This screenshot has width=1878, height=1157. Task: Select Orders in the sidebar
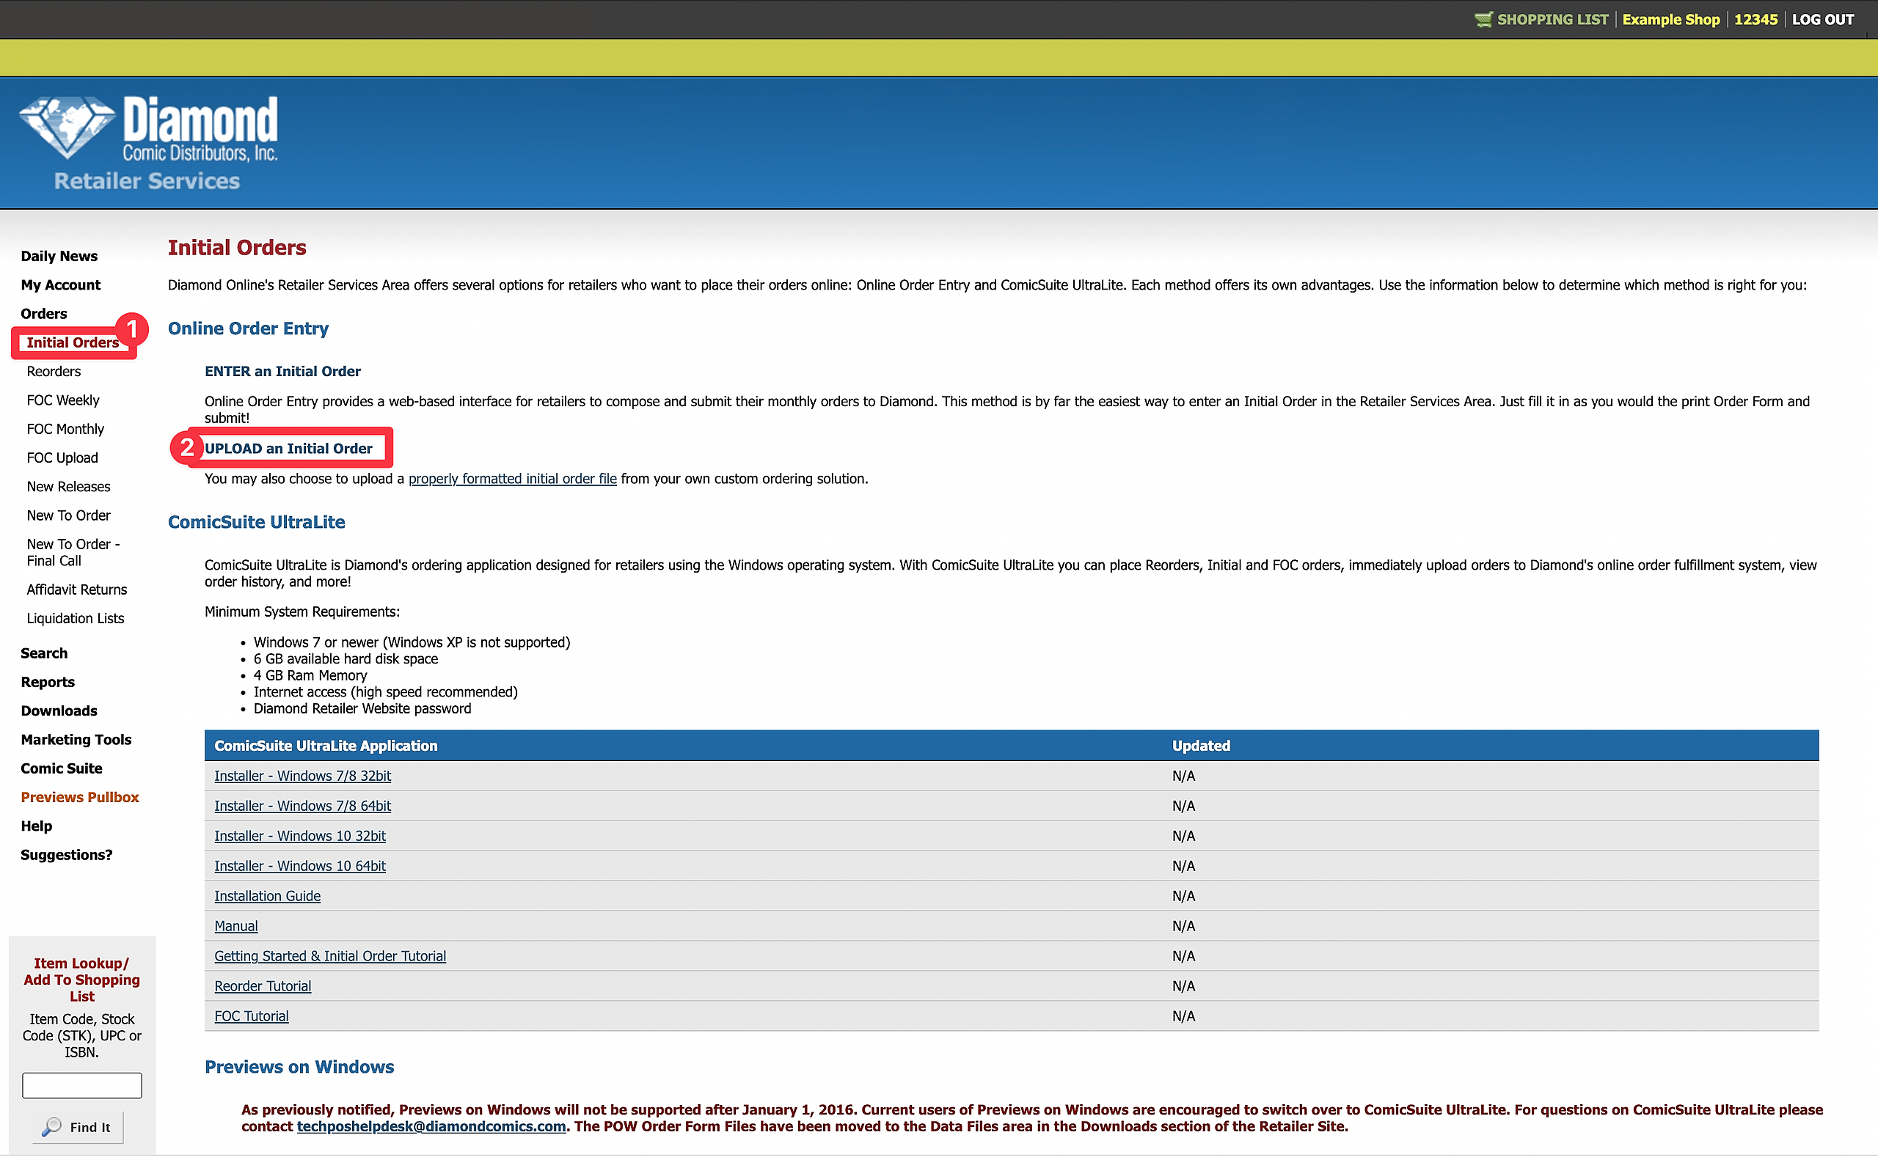(x=43, y=314)
